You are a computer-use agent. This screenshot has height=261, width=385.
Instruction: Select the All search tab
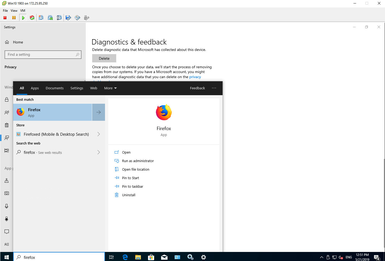click(x=22, y=88)
